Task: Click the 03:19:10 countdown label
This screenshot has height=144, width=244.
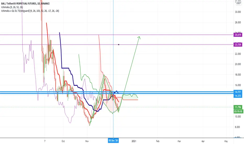Action: pyautogui.click(x=238, y=112)
